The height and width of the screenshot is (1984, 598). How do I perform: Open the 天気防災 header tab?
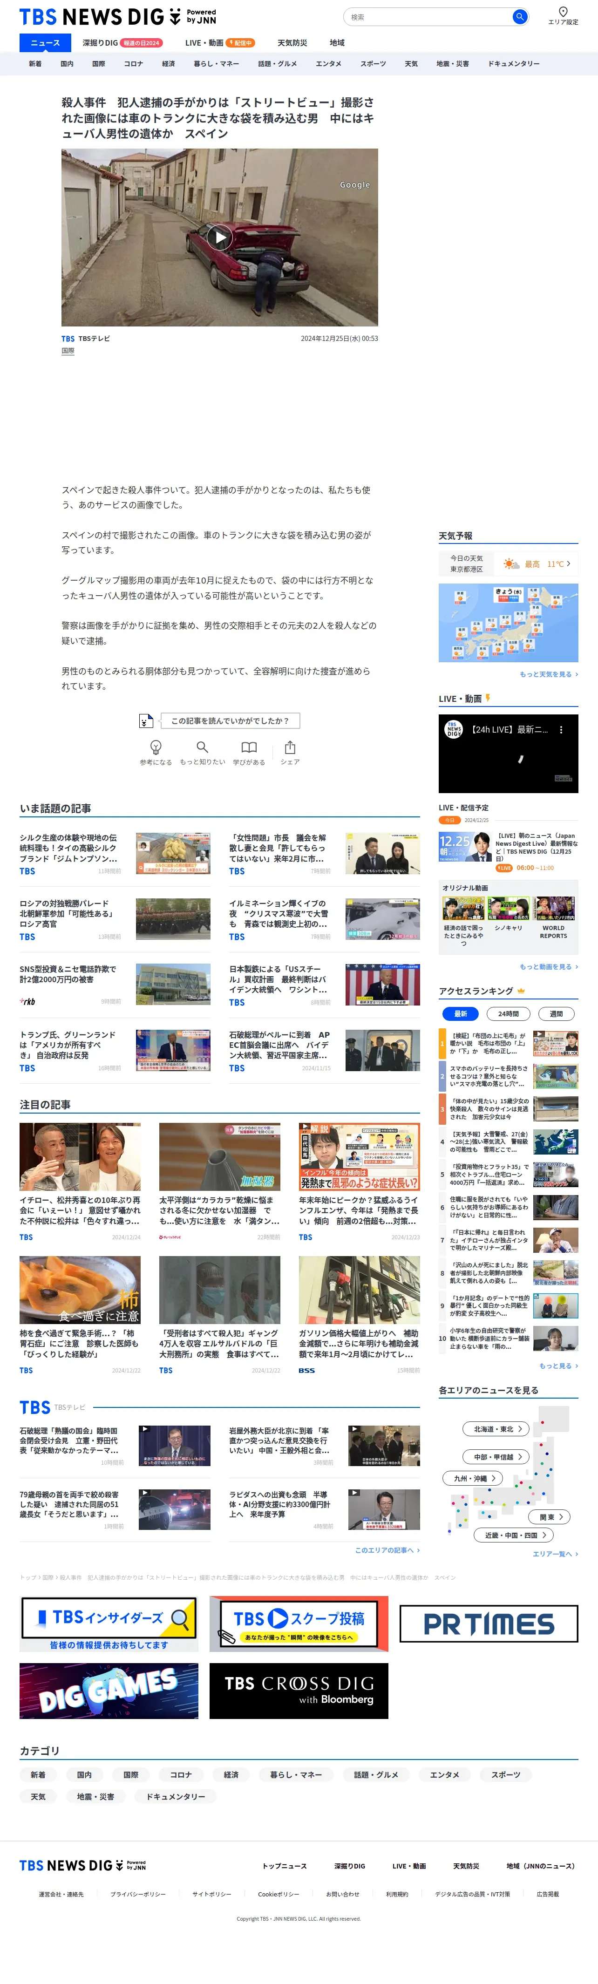coord(292,43)
